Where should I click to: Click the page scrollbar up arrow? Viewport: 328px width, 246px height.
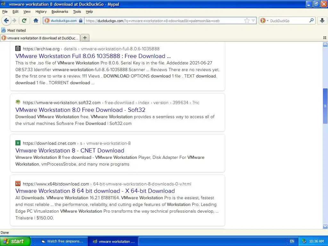click(x=325, y=44)
